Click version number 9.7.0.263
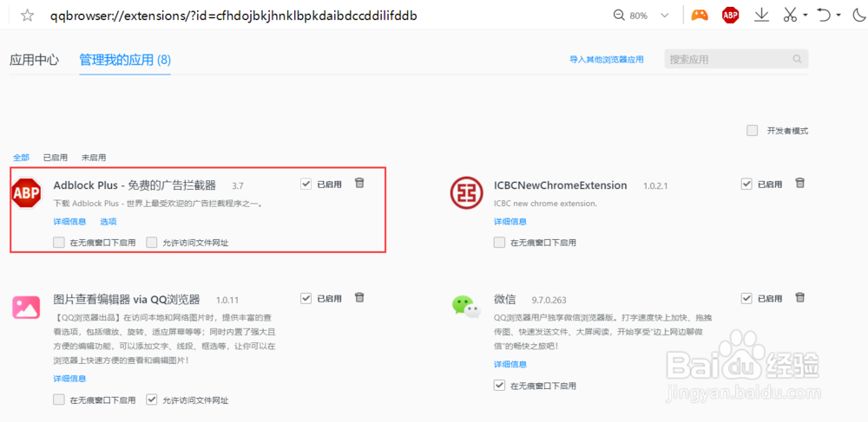The width and height of the screenshot is (868, 422). coord(549,301)
